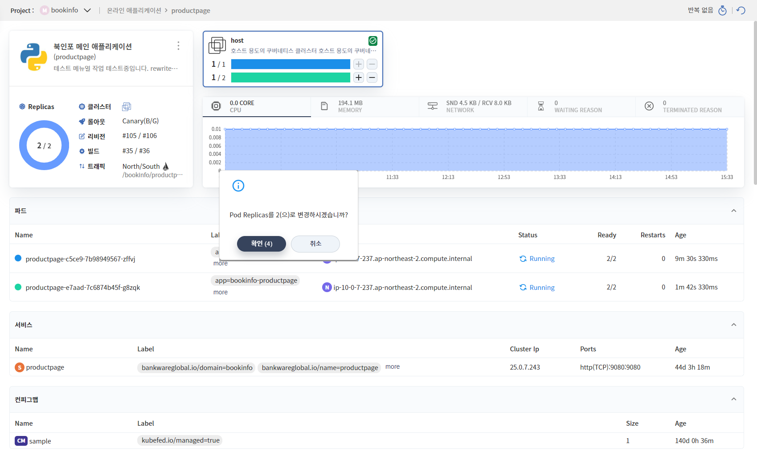The height and width of the screenshot is (456, 757).
Task: Increase replicas on the green 1/2 bar
Action: 359,77
